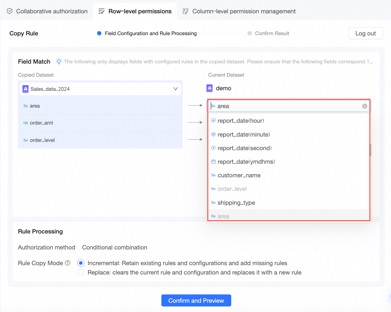The image size is (391, 312).
Task: Click the Sales_data_2024 dataset cube icon
Action: [x=26, y=89]
